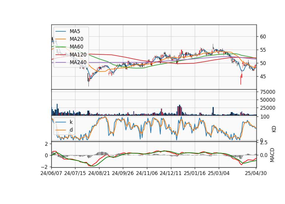The height and width of the screenshot is (204, 285).
Task: Click the purple MA240 legend line sample
Action: pyautogui.click(x=61, y=62)
